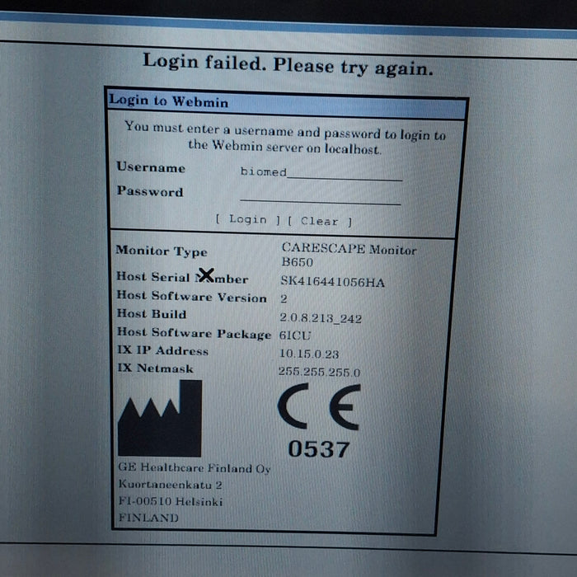Click the IX Netmask value 255.255.255.0
The image size is (577, 577).
320,372
